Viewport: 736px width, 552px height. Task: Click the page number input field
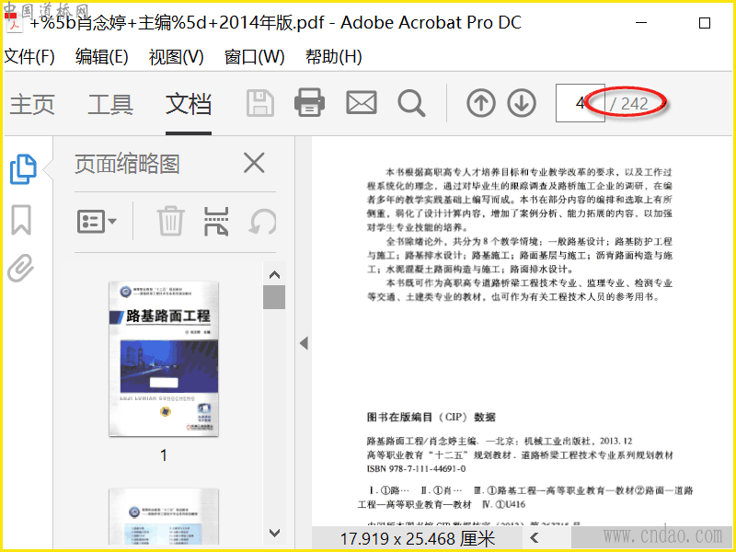581,103
